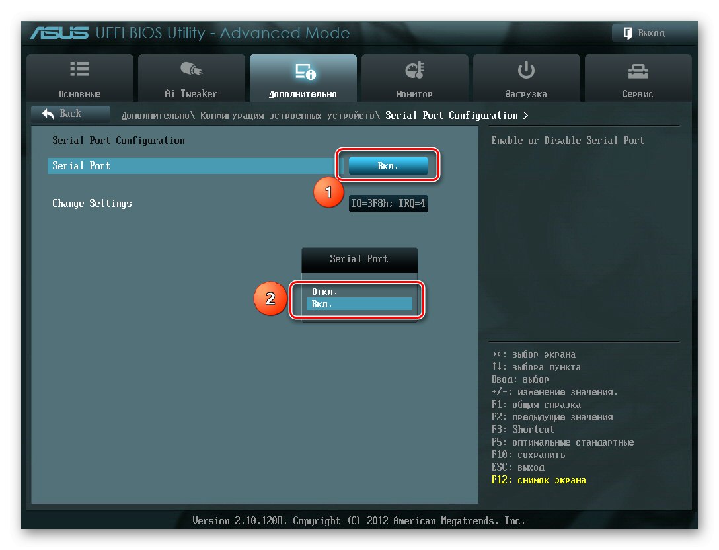Go to the Монитор tab

[x=414, y=78]
